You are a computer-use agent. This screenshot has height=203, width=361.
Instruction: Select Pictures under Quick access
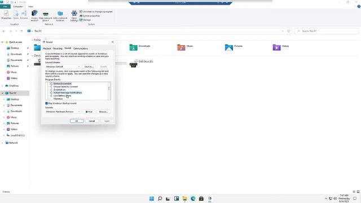15,66
